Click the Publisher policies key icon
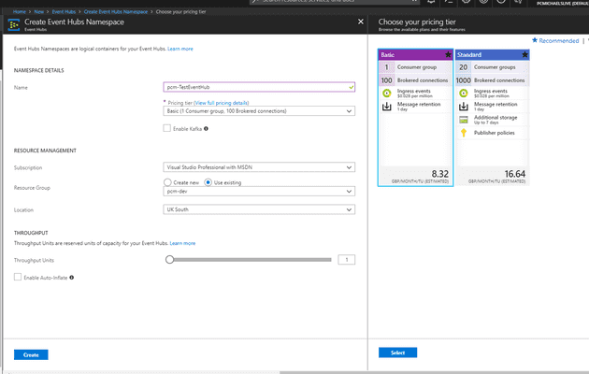The height and width of the screenshot is (374, 589). coord(464,133)
